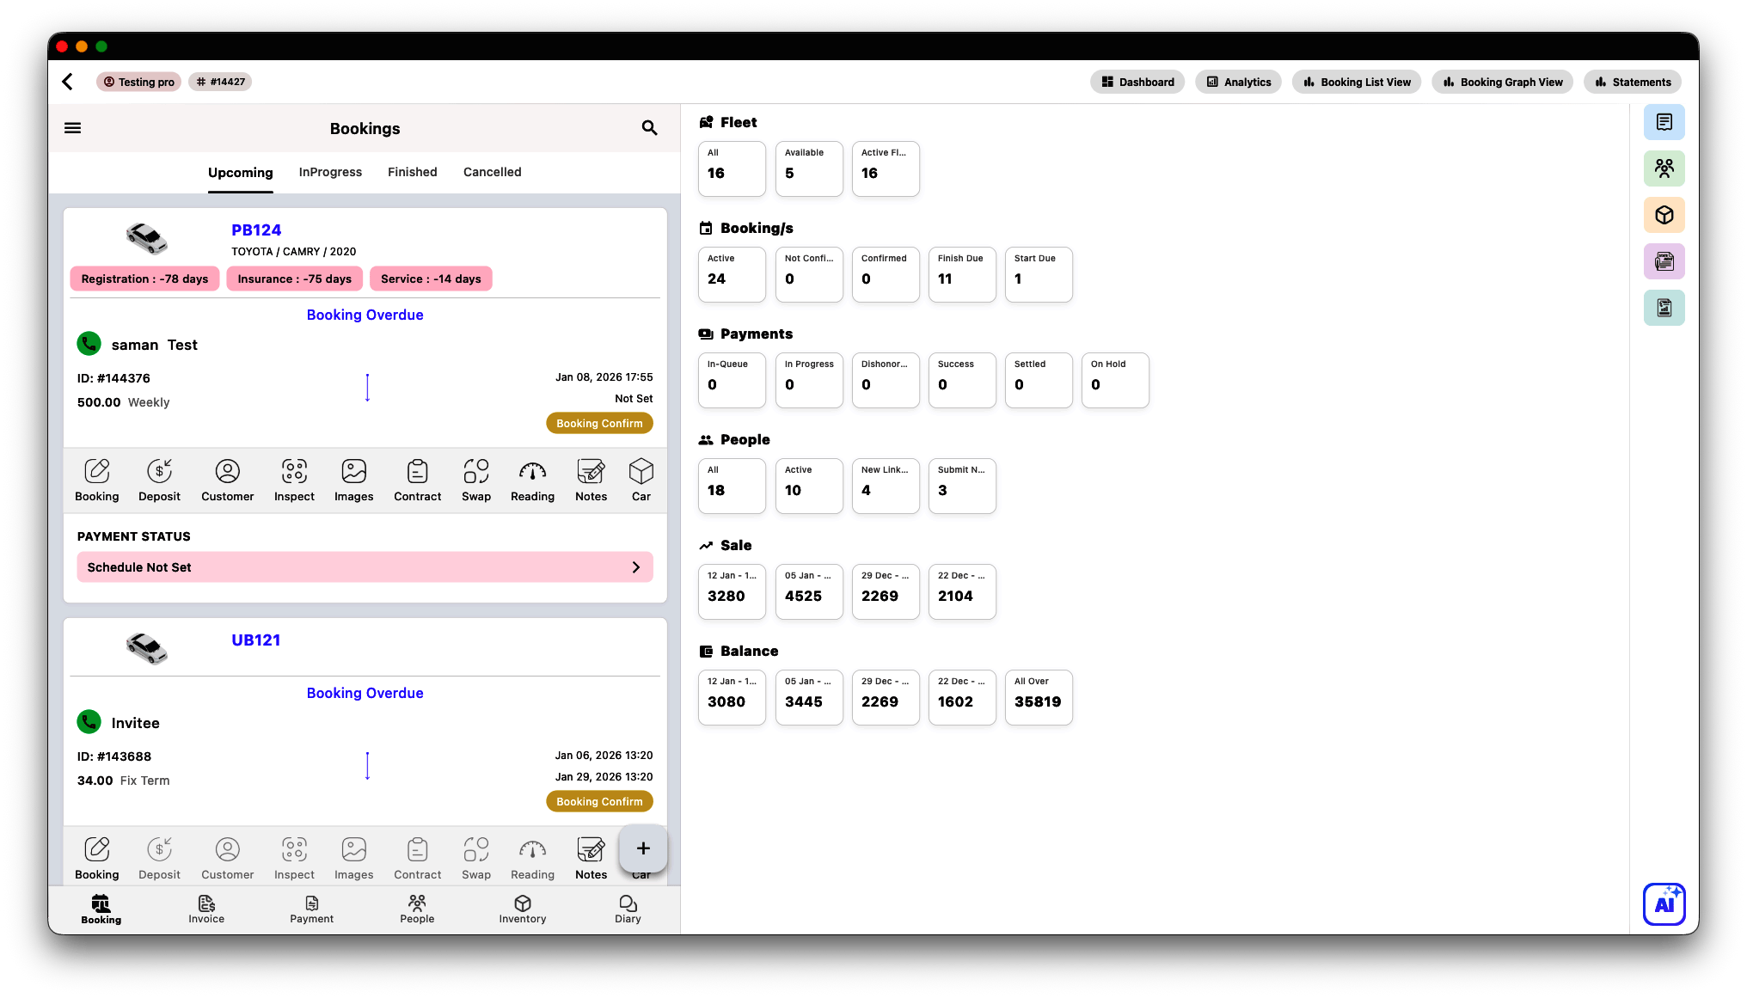Open the Inventory bottom navigation item
The width and height of the screenshot is (1747, 998).
(522, 909)
